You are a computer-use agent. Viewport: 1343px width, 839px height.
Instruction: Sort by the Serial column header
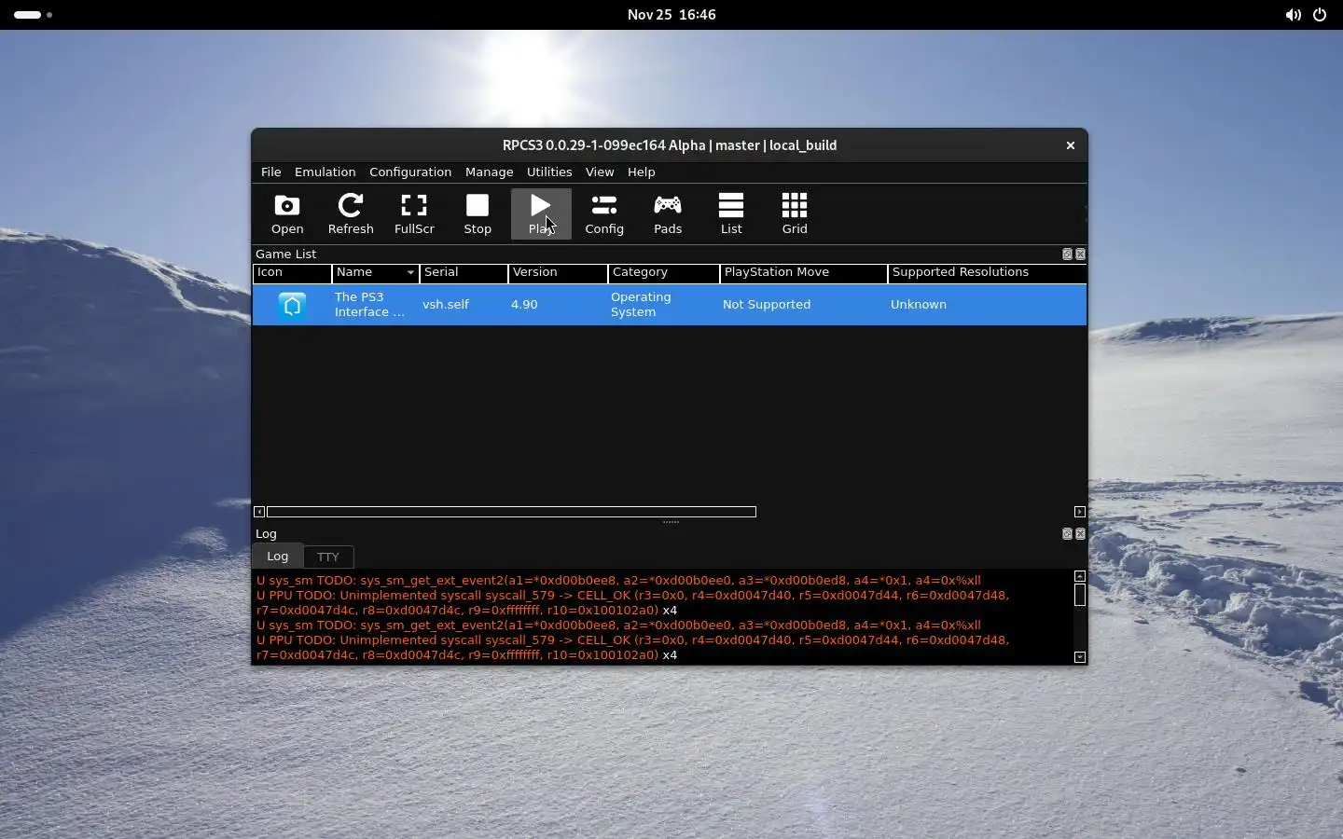[464, 272]
